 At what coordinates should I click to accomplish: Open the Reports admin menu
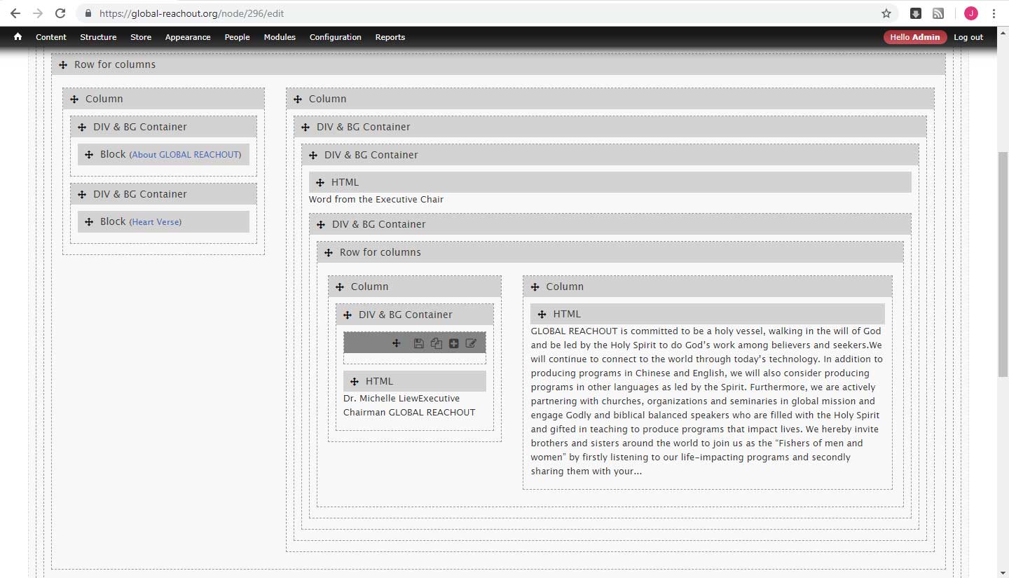click(390, 37)
